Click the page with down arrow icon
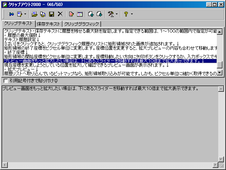 pyautogui.click(x=100, y=14)
